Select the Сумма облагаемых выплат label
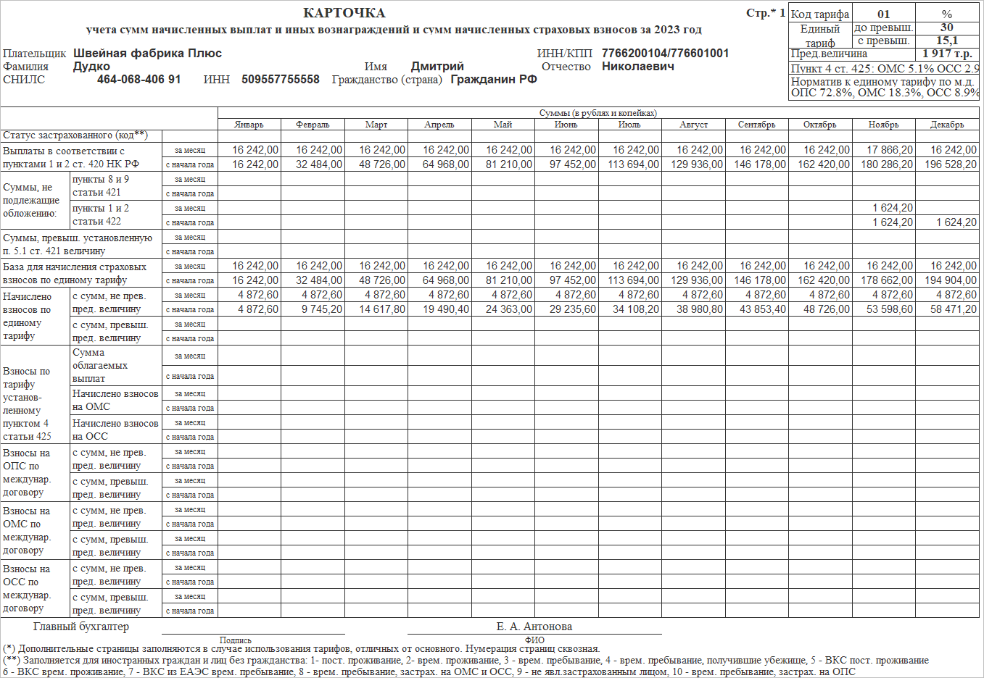Image resolution: width=984 pixels, height=678 pixels. (101, 366)
